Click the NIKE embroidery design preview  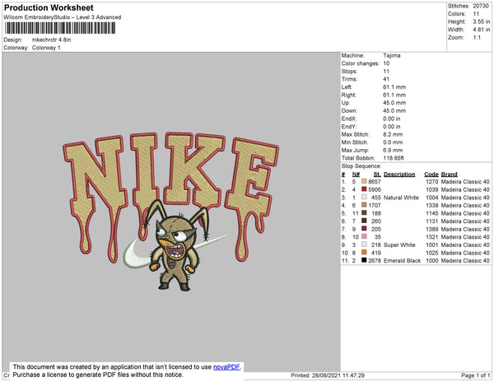point(170,212)
